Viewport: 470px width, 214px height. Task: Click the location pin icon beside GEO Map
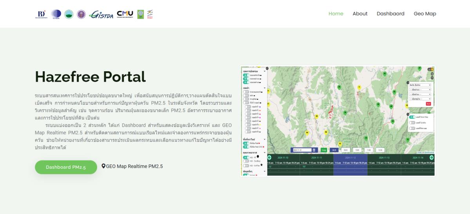click(x=103, y=166)
